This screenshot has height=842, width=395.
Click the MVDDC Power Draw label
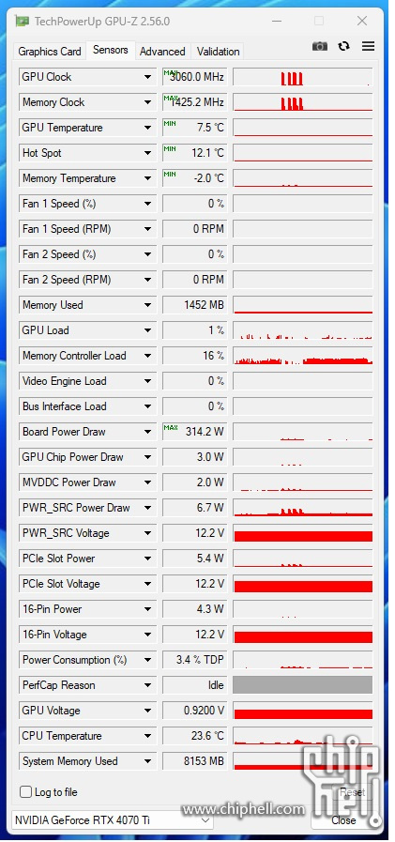click(x=68, y=482)
